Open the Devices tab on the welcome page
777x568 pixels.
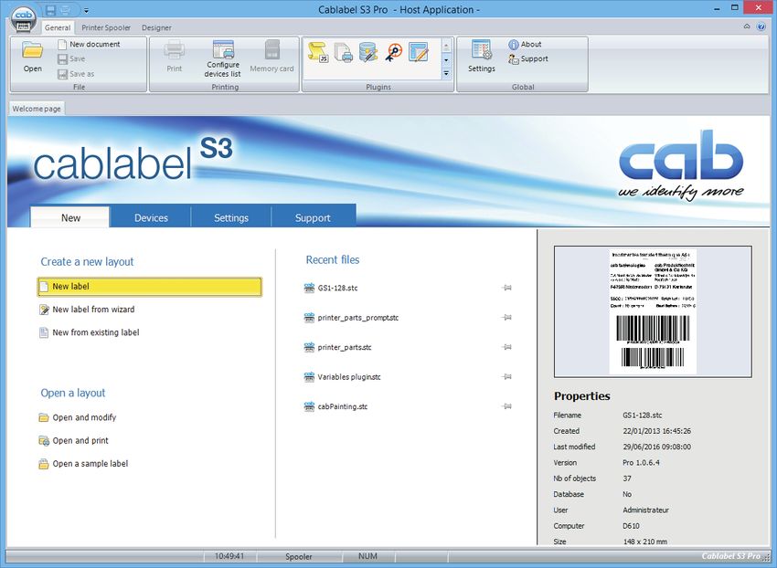tap(151, 217)
